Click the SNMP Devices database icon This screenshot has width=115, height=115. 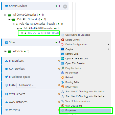click(7, 6)
